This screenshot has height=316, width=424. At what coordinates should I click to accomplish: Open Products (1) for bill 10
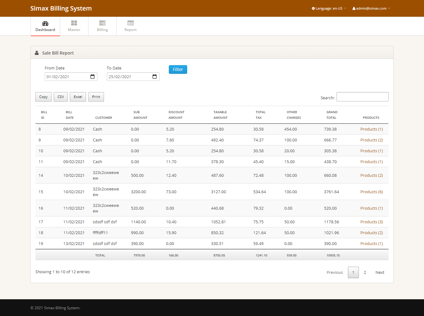372,151
